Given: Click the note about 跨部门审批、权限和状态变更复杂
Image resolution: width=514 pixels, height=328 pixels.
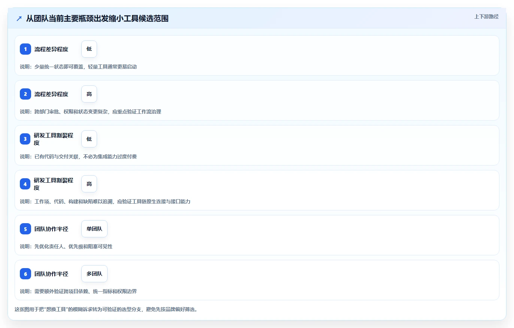Looking at the screenshot, I should tap(90, 112).
